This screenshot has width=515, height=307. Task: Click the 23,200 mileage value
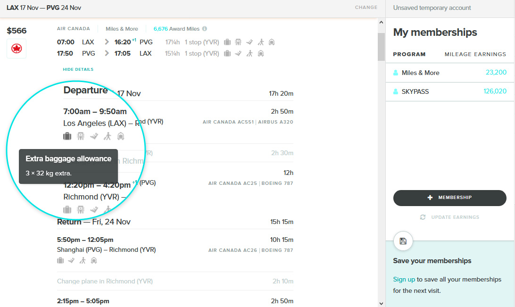point(496,72)
